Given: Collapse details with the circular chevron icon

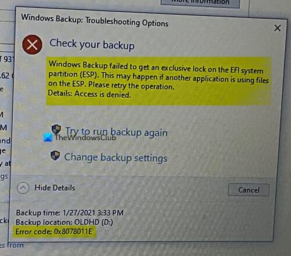Looking at the screenshot, I should (23, 188).
